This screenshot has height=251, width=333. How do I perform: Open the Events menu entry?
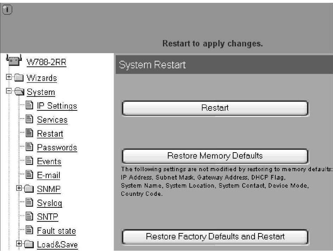point(49,161)
